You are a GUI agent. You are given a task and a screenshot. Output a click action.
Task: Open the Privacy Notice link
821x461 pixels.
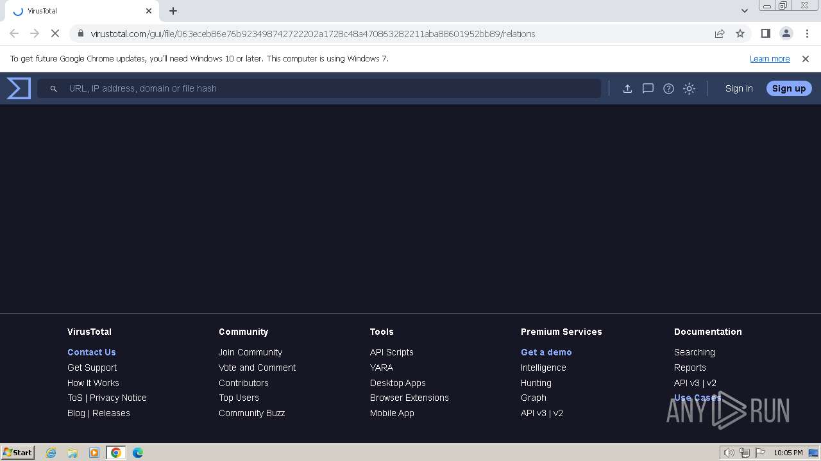click(118, 398)
